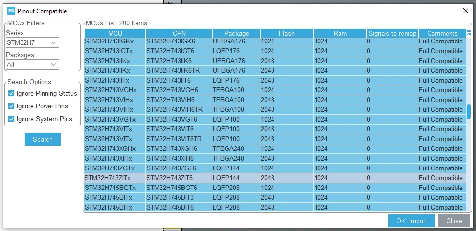
Task: Click MCU cell STM32H743ZGTx
Action: point(115,168)
